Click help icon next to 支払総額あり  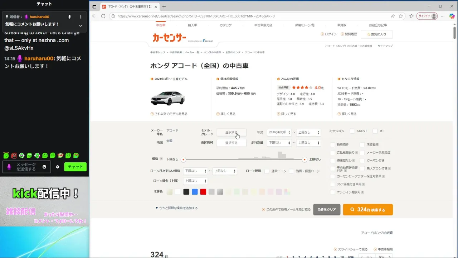(357, 153)
